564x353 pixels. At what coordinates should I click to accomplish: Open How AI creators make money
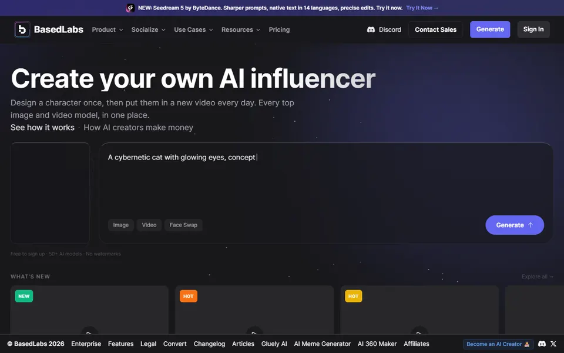pyautogui.click(x=139, y=128)
